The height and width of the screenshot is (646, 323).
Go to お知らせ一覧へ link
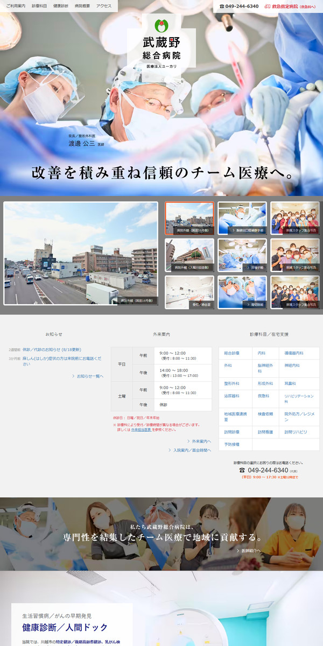[x=88, y=376]
